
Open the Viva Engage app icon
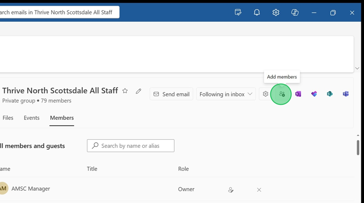coord(314,94)
